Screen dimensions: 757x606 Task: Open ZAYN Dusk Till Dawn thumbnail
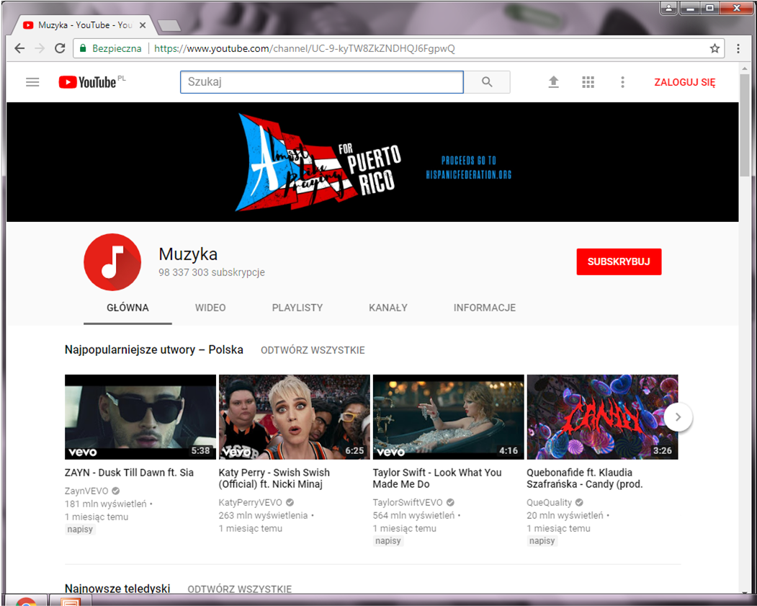[x=140, y=416]
